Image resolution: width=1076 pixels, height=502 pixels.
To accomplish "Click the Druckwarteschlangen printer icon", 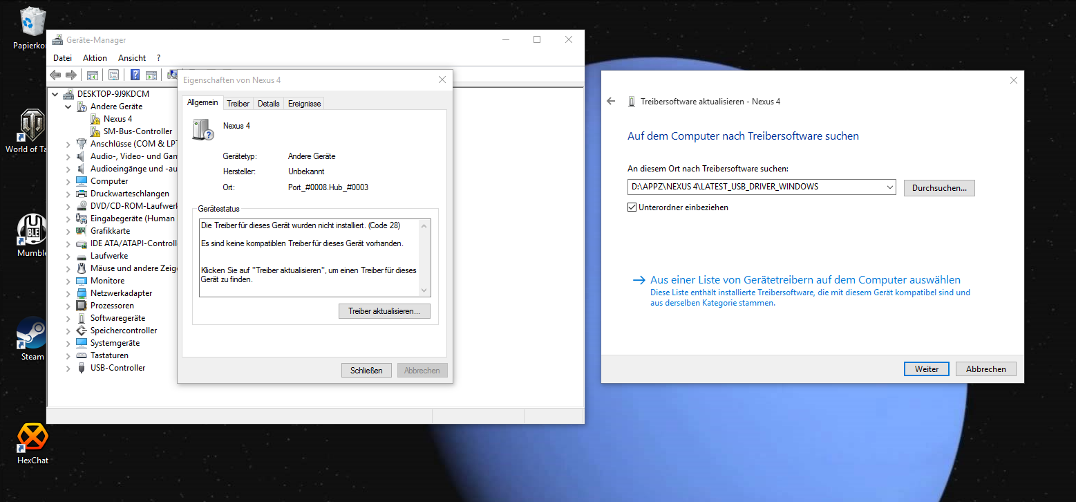I will (x=82, y=194).
